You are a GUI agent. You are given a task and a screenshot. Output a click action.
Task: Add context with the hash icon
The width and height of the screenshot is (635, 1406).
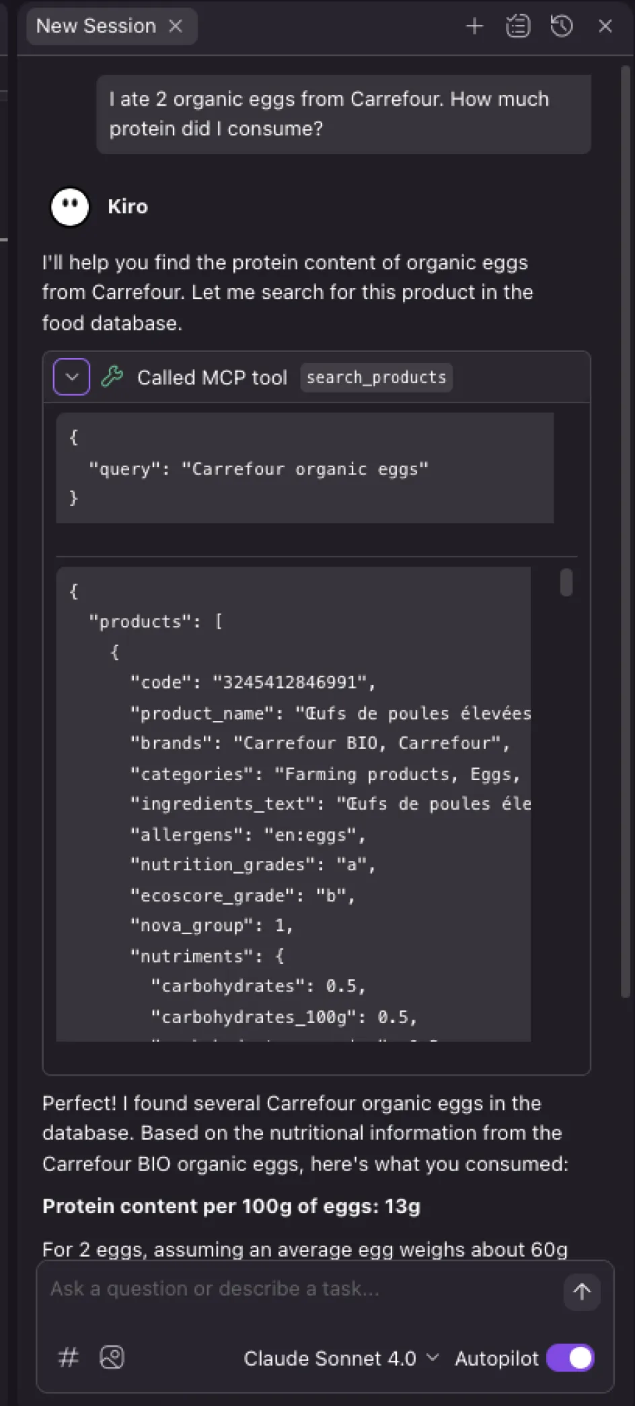coord(69,1358)
